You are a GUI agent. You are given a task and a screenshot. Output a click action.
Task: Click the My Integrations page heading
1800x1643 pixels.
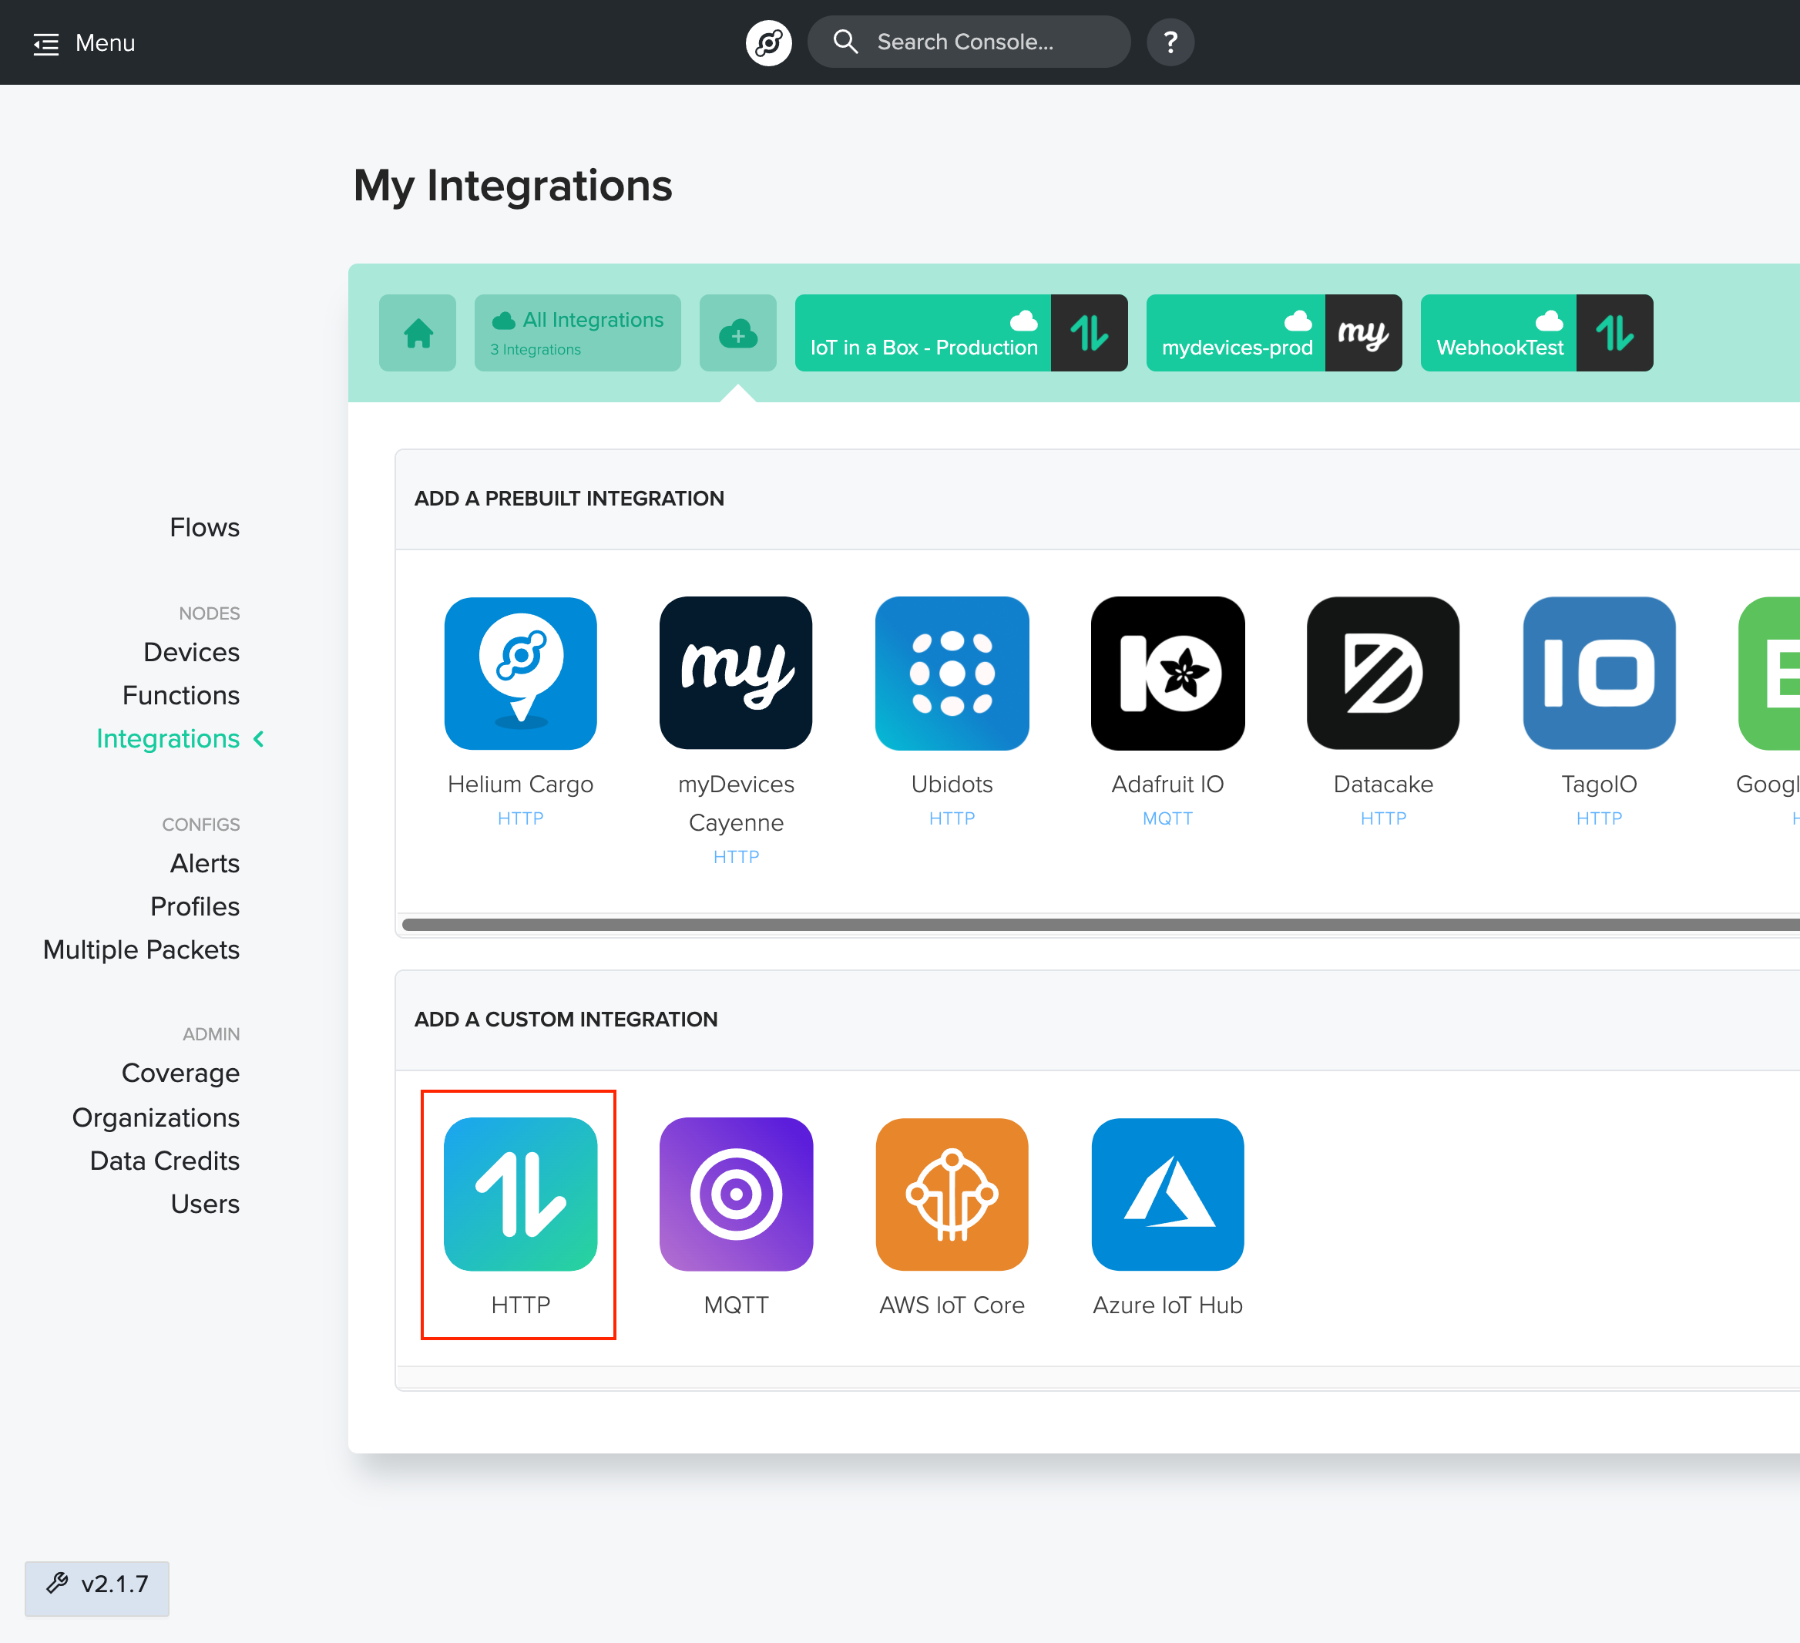(x=512, y=186)
